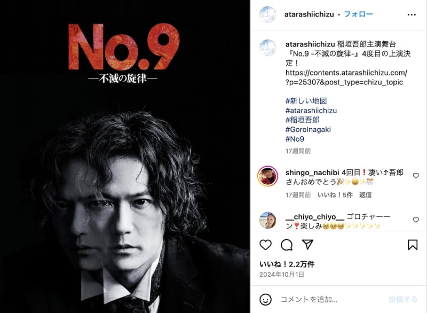Like shingo_nachibi's comment with the small heart
The image size is (427, 313).
pos(416,176)
